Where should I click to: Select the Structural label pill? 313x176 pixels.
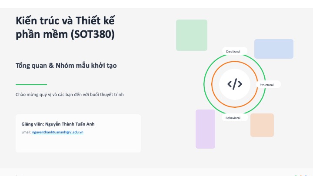pos(266,85)
